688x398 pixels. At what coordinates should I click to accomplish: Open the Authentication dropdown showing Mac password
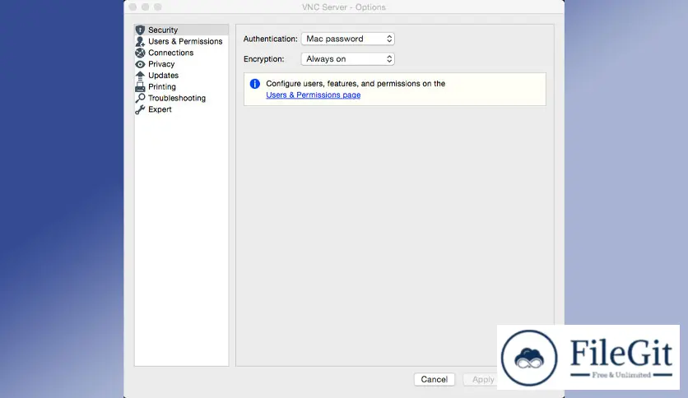(347, 39)
